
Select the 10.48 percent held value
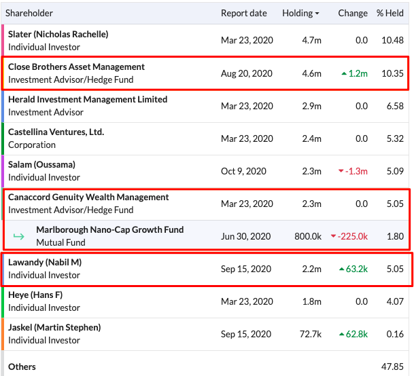tap(393, 40)
